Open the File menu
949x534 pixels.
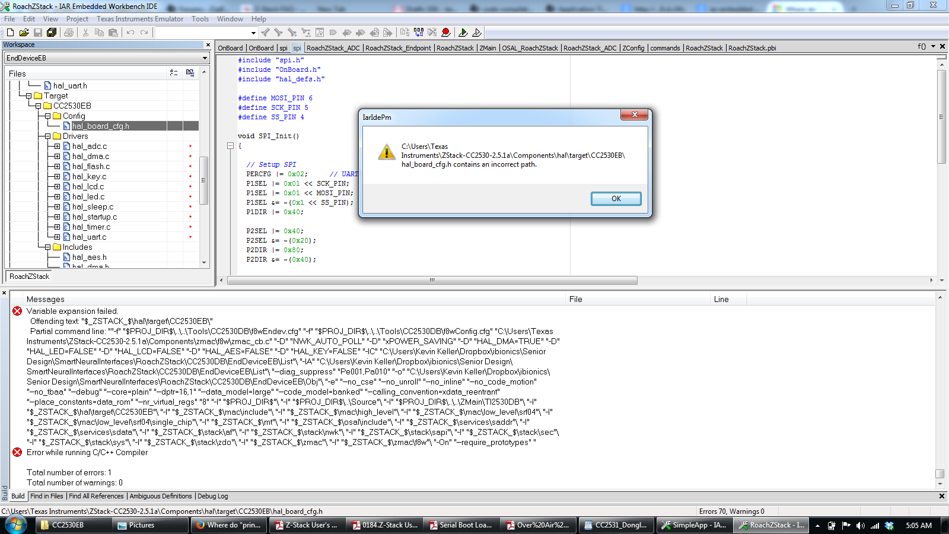[9, 19]
